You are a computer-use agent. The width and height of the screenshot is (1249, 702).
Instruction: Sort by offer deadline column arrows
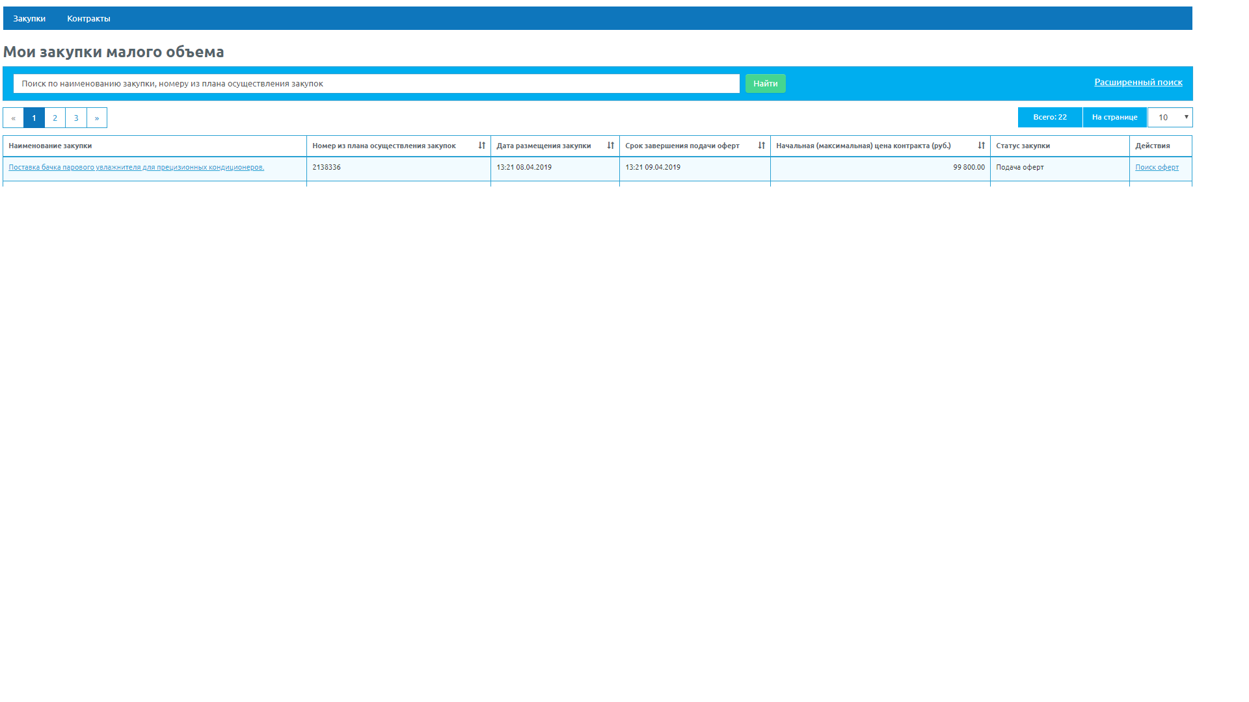click(x=761, y=146)
